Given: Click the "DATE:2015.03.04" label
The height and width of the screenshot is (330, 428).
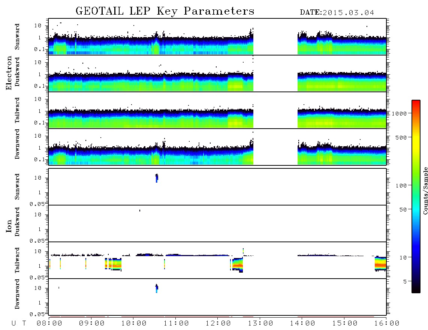Looking at the screenshot, I should [x=337, y=13].
